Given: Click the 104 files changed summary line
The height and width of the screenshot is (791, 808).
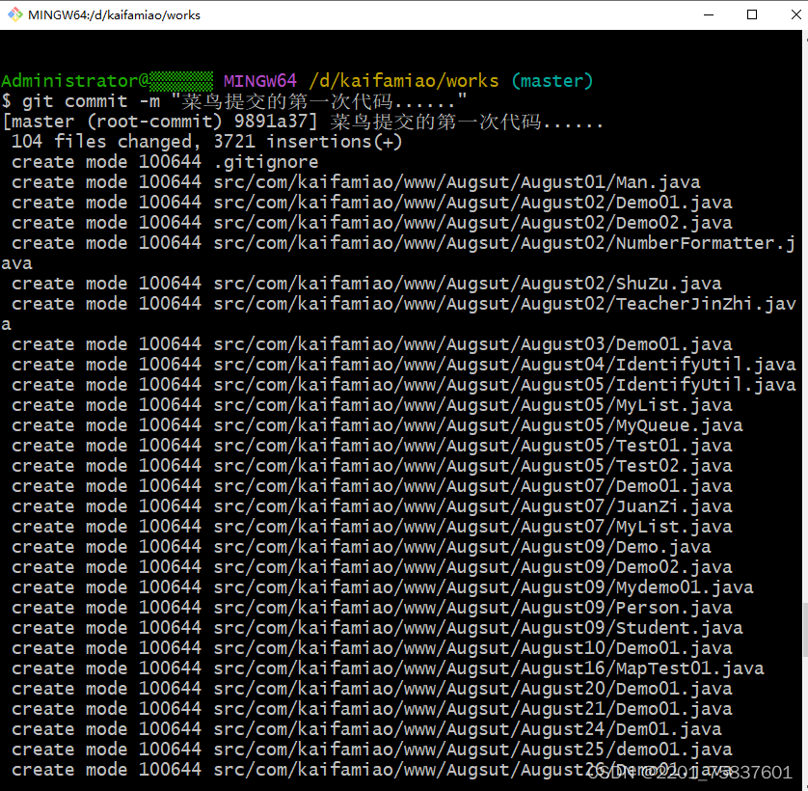Looking at the screenshot, I should pos(206,141).
